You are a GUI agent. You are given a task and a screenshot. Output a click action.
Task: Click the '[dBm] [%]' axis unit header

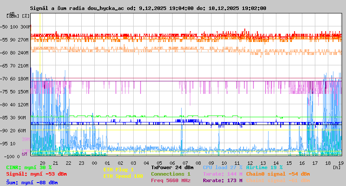pyautogui.click(x=18, y=16)
